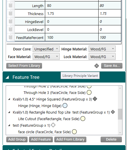Screen dimensions: 127x150
Task: Open the Lock Material dropdown
Action: 102,57
